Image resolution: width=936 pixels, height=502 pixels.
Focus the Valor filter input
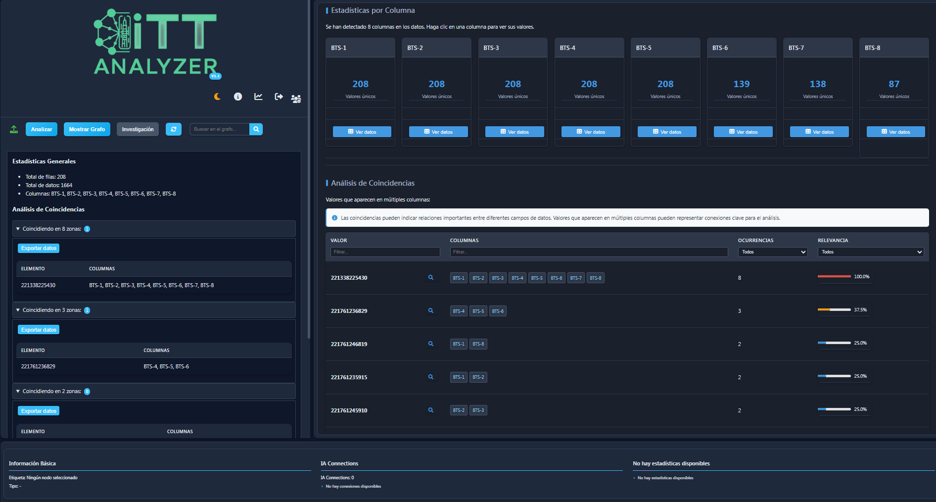[385, 252]
